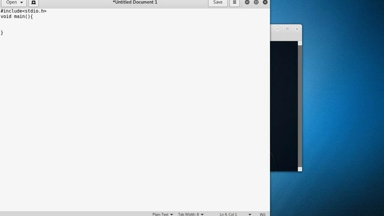Close the gedit window

click(x=265, y=2)
